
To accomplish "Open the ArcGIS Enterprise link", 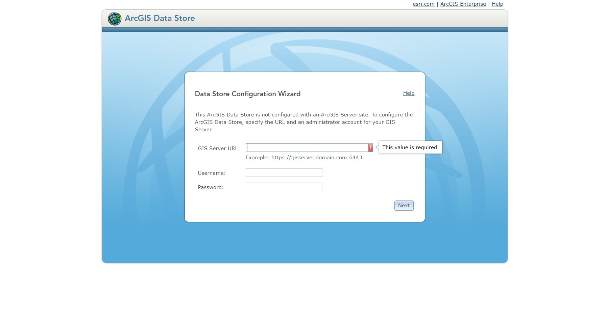I will 463,4.
